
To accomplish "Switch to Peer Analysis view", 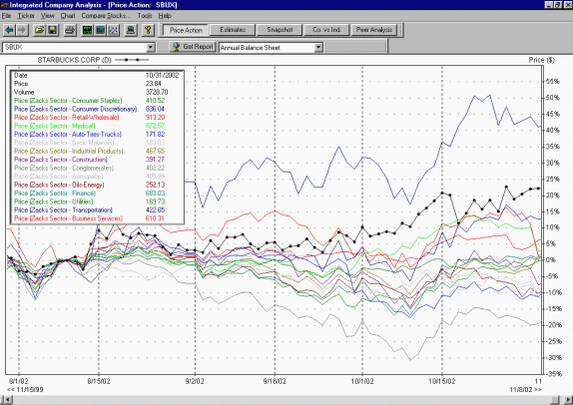I will pyautogui.click(x=374, y=30).
